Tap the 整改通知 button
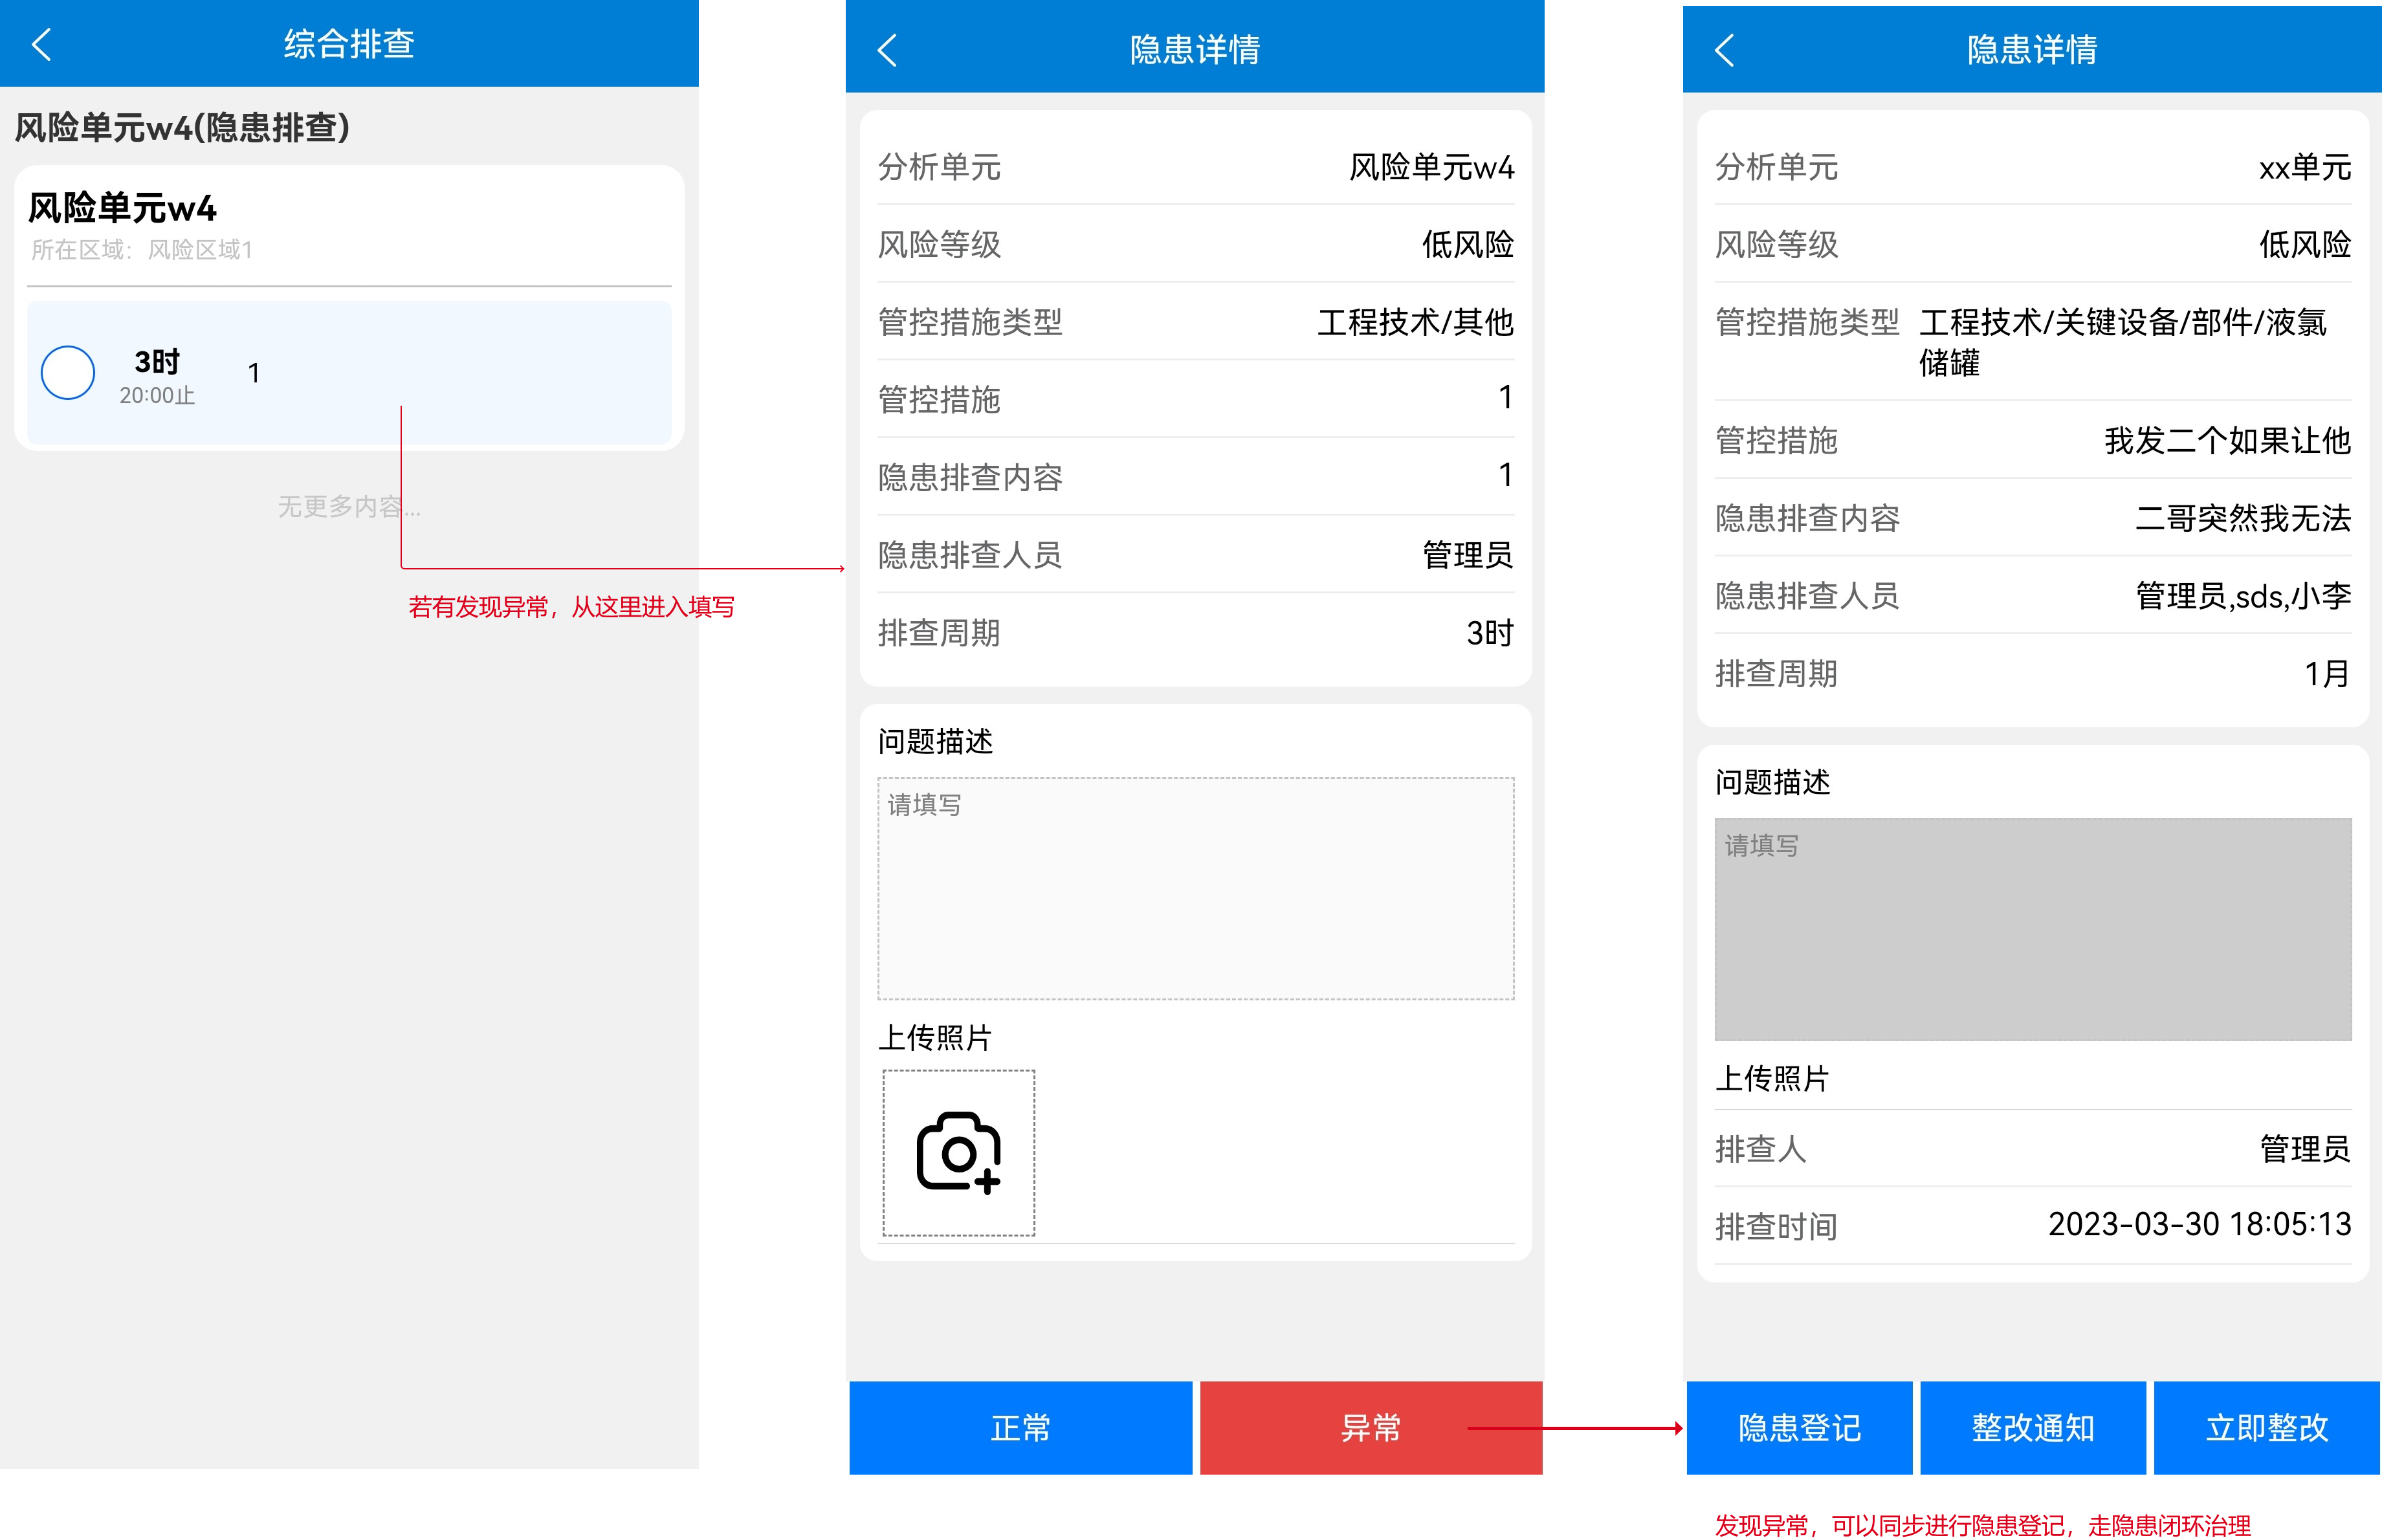 pos(2032,1427)
